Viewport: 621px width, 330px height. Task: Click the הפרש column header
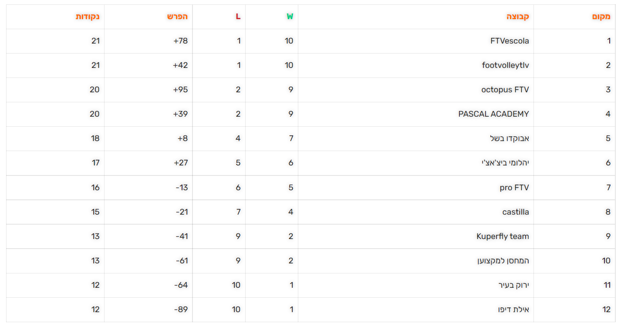(x=177, y=17)
